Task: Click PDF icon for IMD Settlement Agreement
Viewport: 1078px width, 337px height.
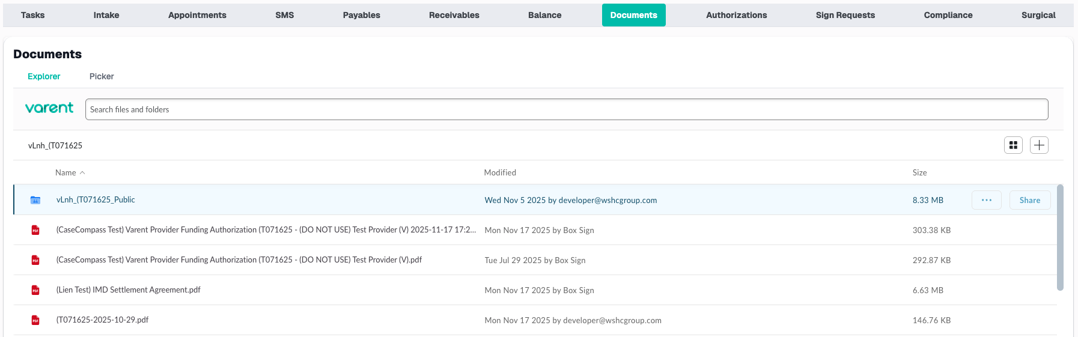Action: 35,290
